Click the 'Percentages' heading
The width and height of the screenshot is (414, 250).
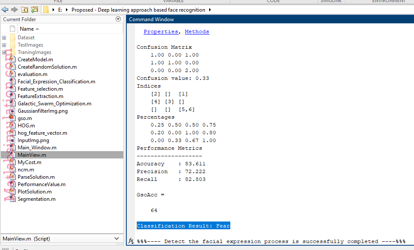[x=156, y=117]
